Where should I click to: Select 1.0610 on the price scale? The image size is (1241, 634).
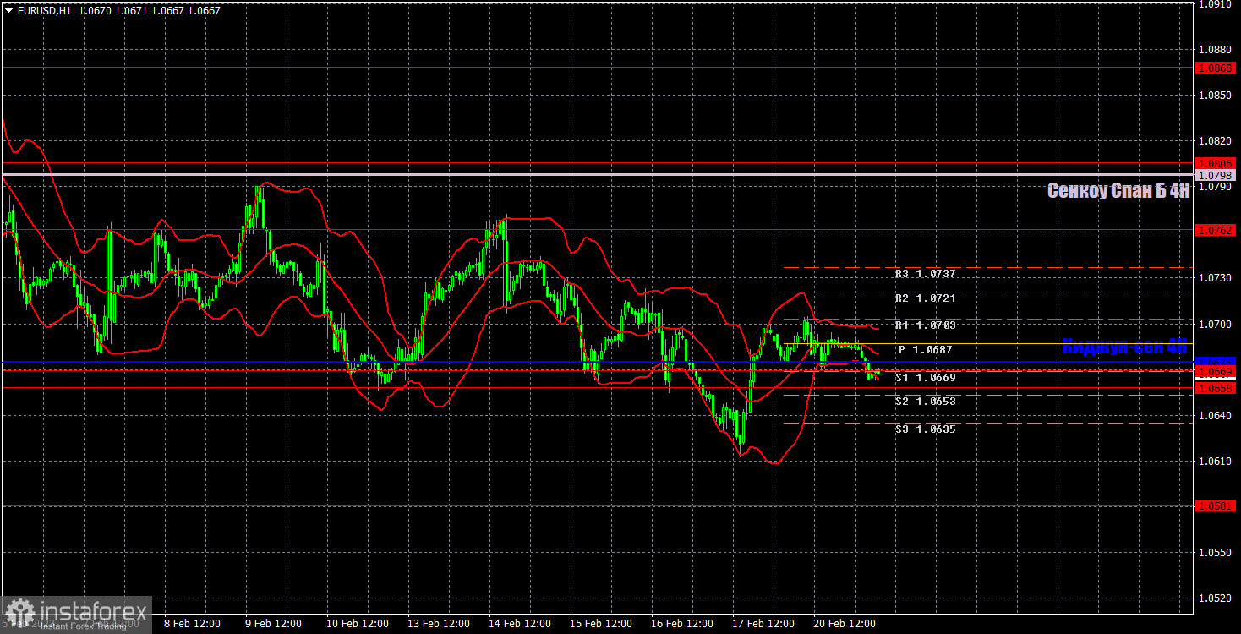click(x=1216, y=461)
